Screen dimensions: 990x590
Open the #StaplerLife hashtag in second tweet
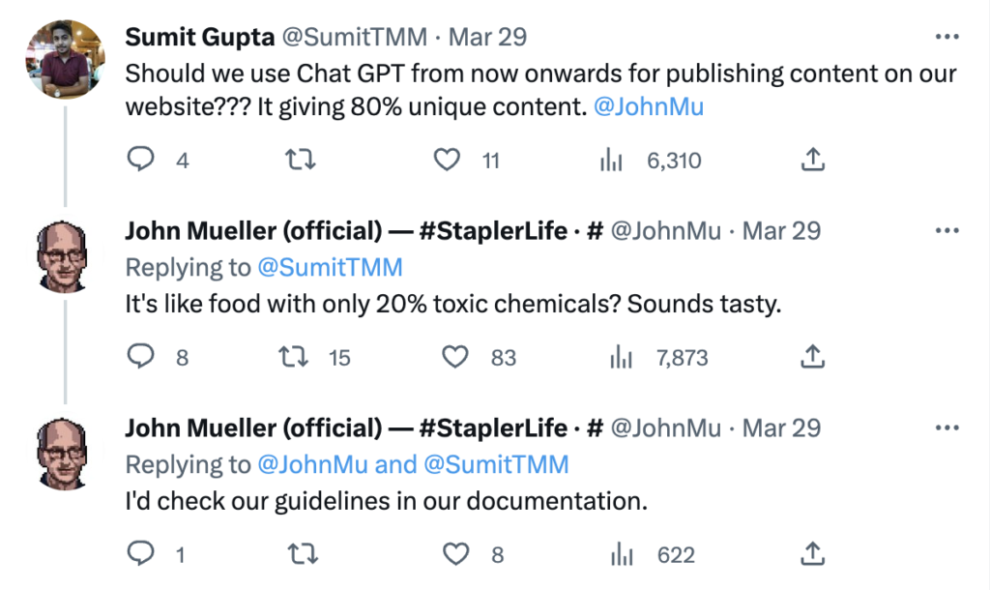[x=492, y=231]
